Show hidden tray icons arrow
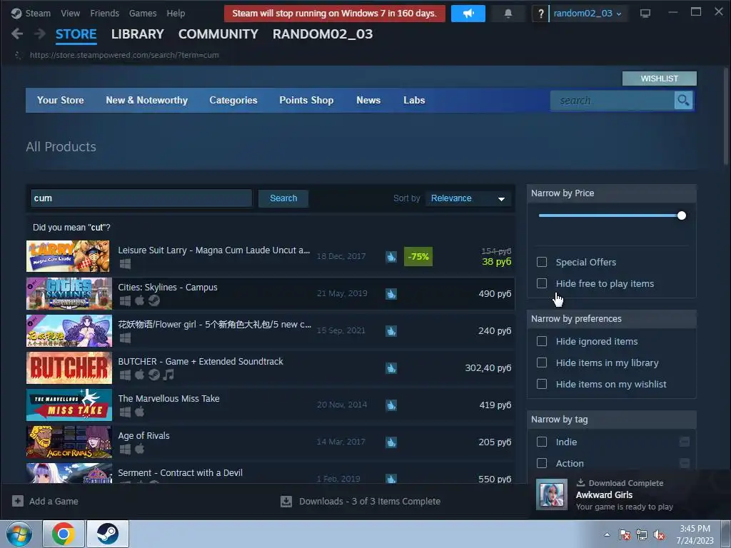This screenshot has height=548, width=731. [x=607, y=535]
